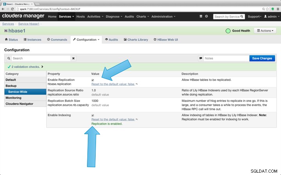This screenshot has height=175, width=281.
Task: Click the clear search X button
Action: click(73, 58)
